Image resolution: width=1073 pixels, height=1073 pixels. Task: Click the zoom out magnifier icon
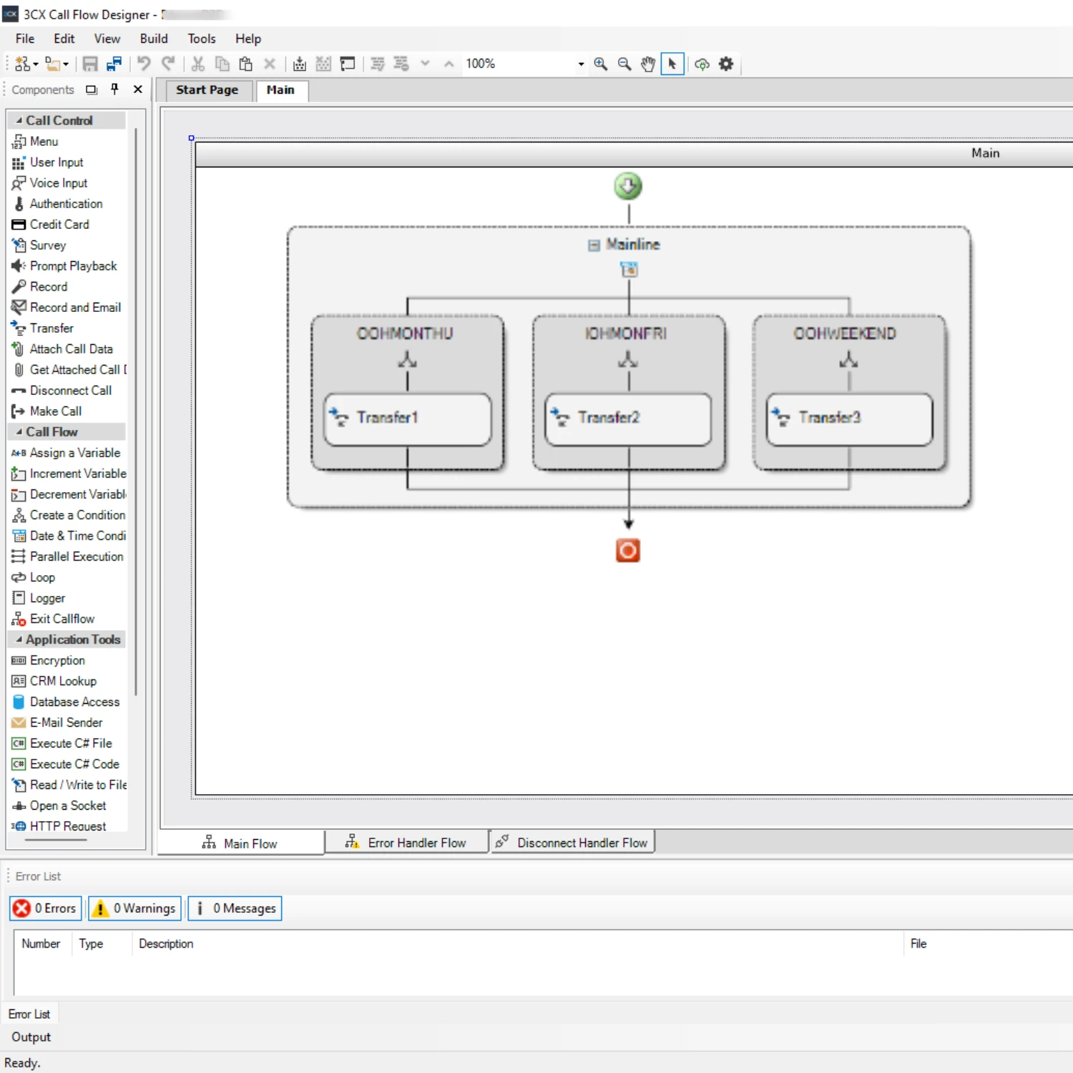coord(624,64)
